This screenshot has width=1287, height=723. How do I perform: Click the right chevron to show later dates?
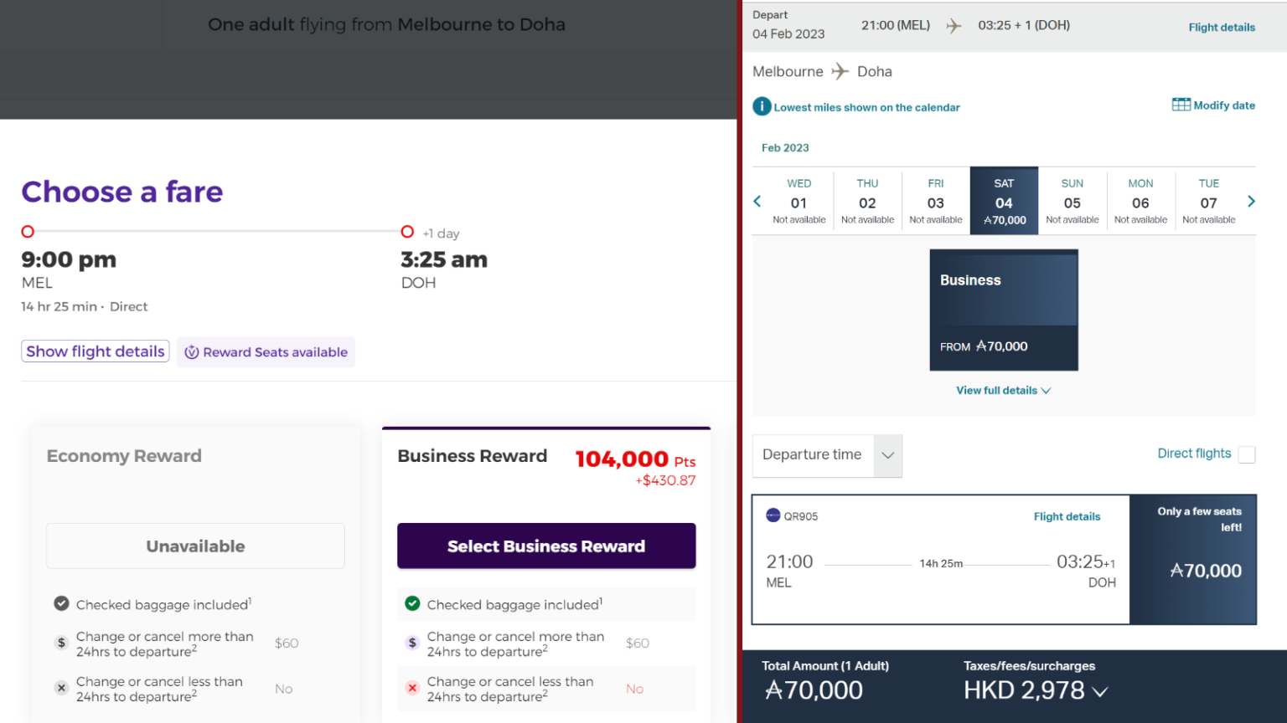[x=1251, y=201]
